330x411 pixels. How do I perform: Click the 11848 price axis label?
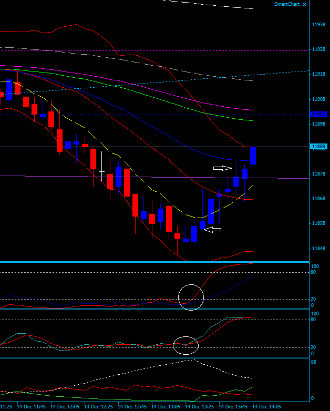pyautogui.click(x=318, y=249)
